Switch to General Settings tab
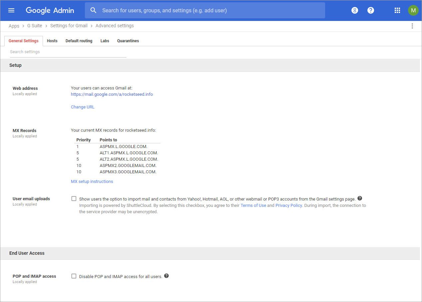Screen dimensions: 422x302 (24, 41)
